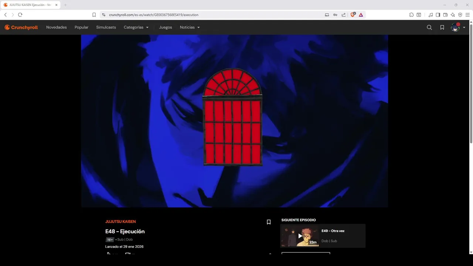Click the crunchyroll.com address bar URL

click(x=154, y=15)
